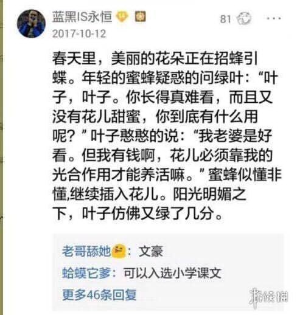Select the reply 可以入选小学课文
Screen dimensions: 297x315
click(172, 273)
